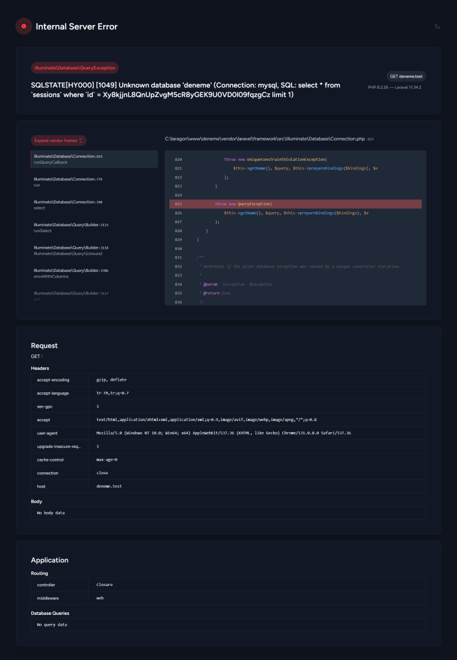This screenshot has width=457, height=660.
Task: Click the QueryException class badge
Action: point(75,68)
